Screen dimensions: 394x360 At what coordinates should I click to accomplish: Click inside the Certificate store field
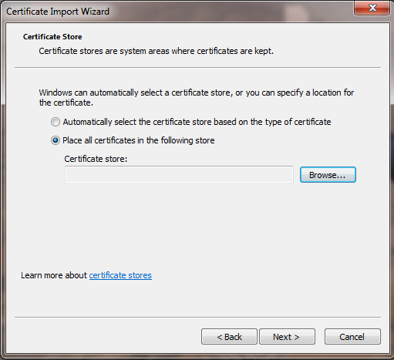click(179, 174)
